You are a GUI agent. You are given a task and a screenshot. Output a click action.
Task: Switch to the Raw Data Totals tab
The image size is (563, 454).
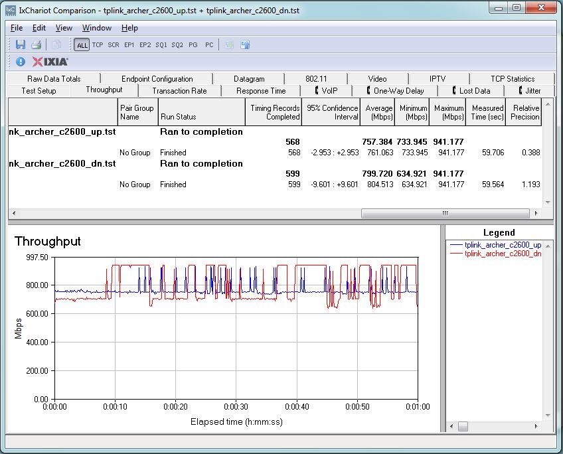coord(54,78)
